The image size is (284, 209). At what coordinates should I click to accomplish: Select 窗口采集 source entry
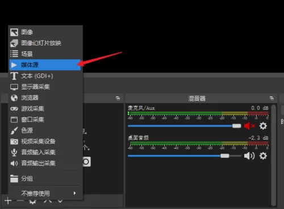45,120
